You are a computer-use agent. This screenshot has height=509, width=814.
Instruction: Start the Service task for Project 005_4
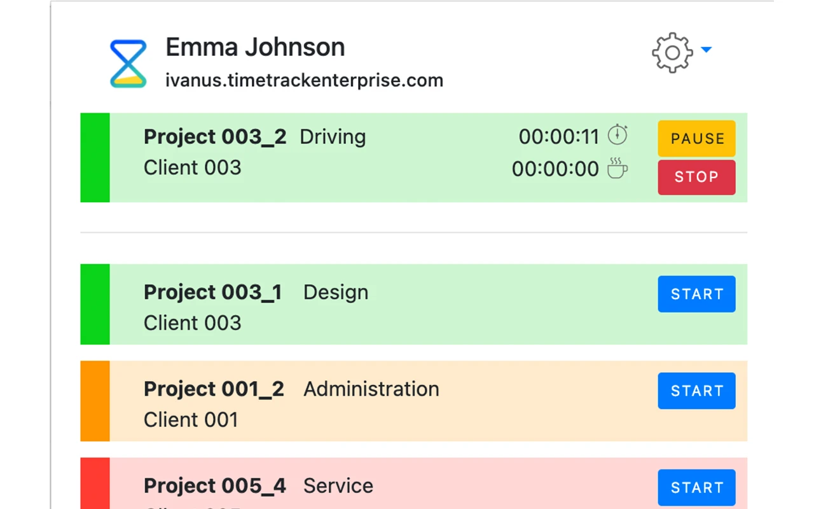point(696,487)
